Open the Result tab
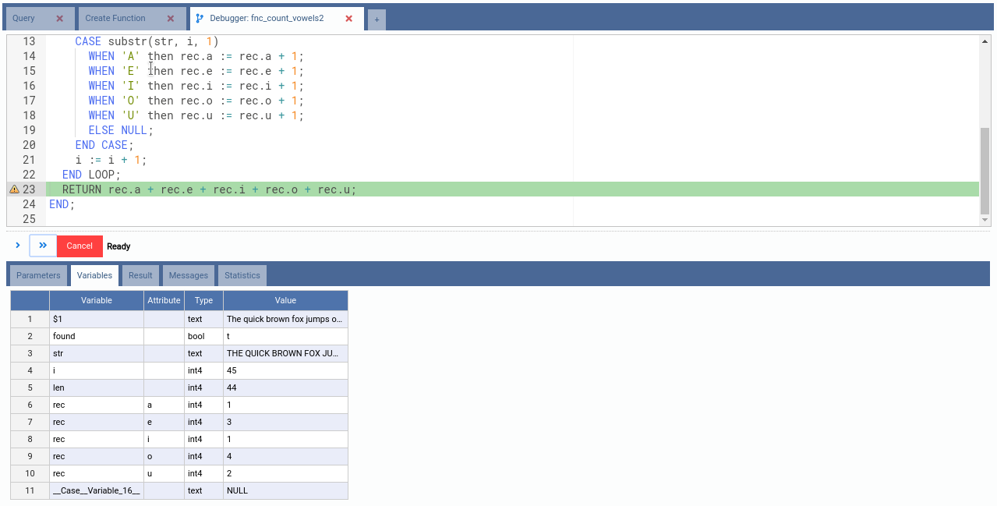The width and height of the screenshot is (997, 506). click(x=140, y=275)
